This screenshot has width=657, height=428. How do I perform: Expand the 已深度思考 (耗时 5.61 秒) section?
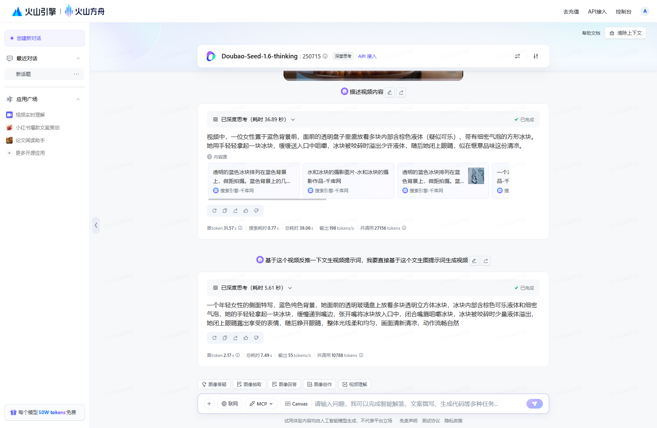290,288
